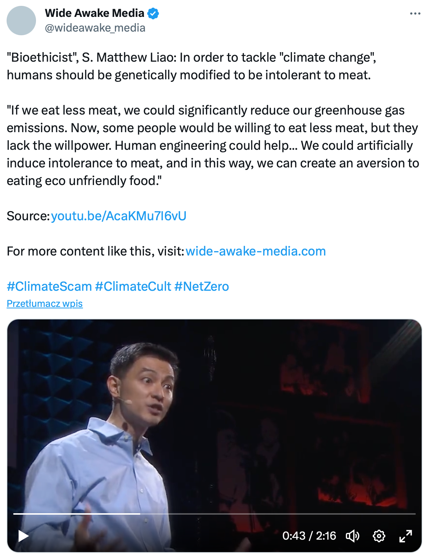This screenshot has width=429, height=558.
Task: Click the 0:43 / 2:16 time display
Action: coord(309,536)
